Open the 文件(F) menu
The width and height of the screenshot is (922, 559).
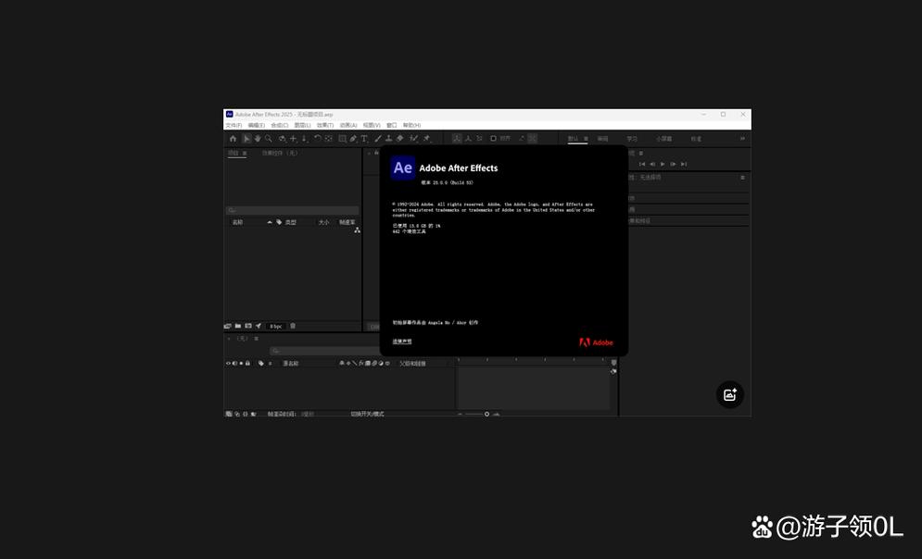(x=234, y=125)
